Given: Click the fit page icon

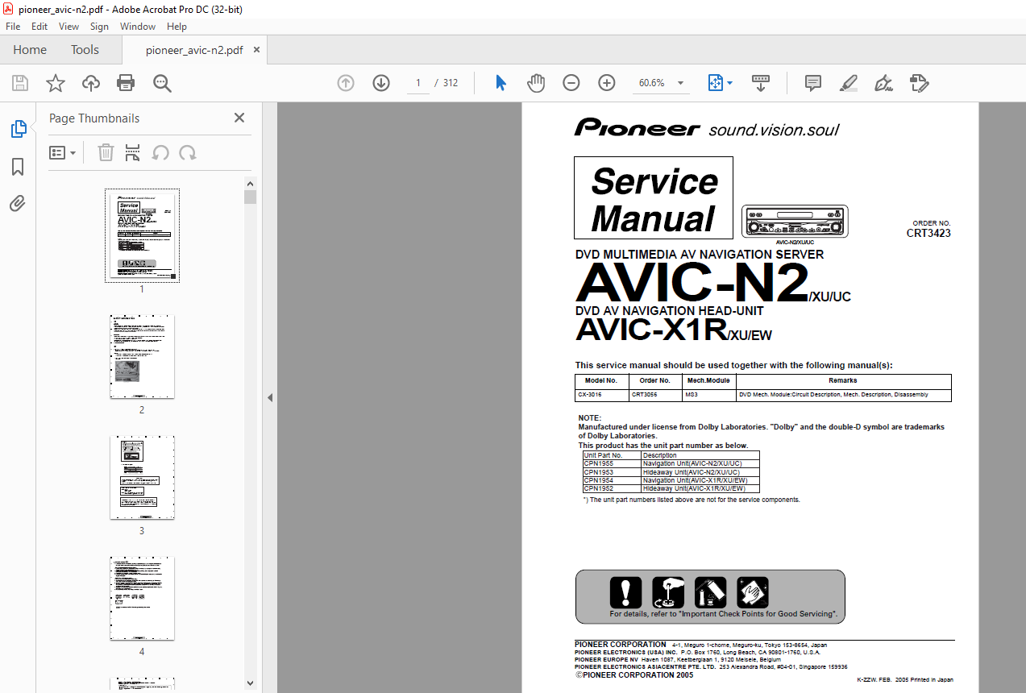Looking at the screenshot, I should (715, 83).
